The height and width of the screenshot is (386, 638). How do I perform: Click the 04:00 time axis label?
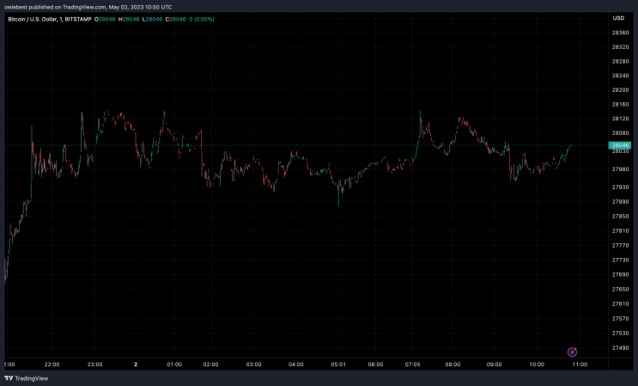(295, 365)
